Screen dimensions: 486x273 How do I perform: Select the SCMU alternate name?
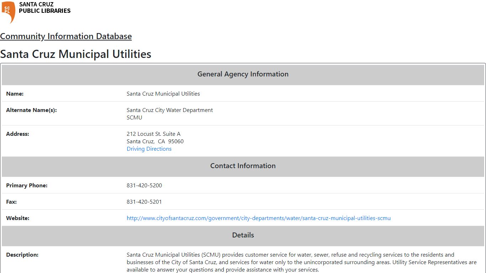tap(134, 118)
